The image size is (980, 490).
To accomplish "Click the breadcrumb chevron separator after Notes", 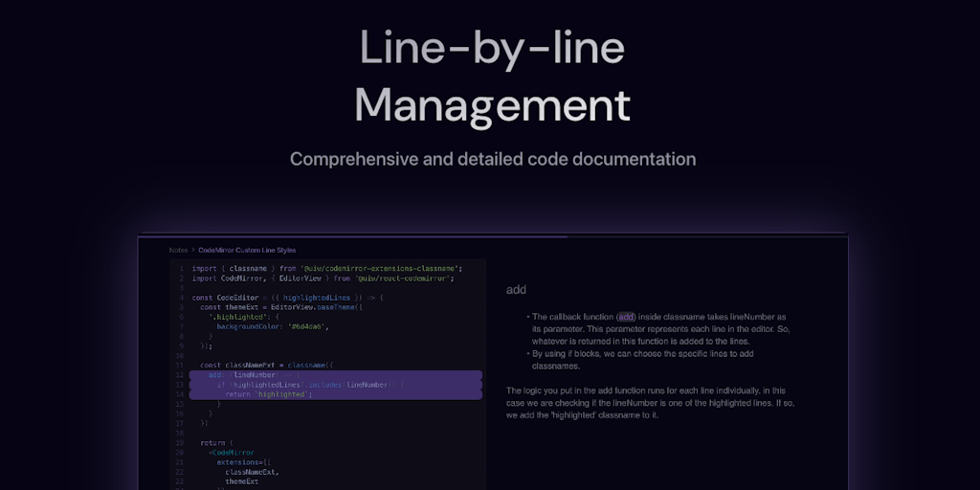I will 192,250.
